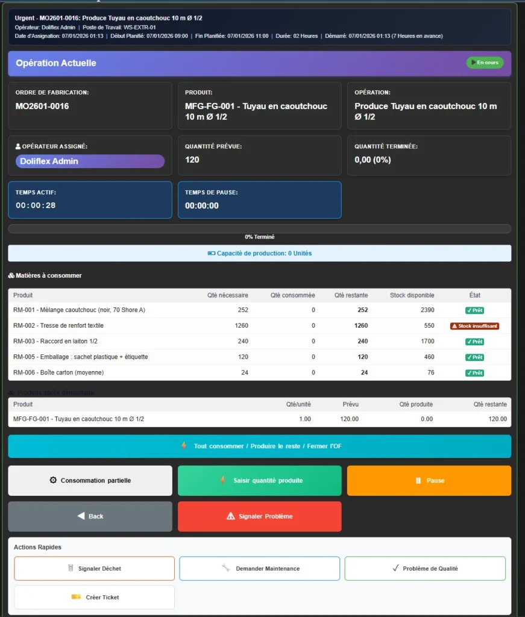The height and width of the screenshot is (617, 525).
Task: Click the back arrow icon
Action: pyautogui.click(x=81, y=516)
